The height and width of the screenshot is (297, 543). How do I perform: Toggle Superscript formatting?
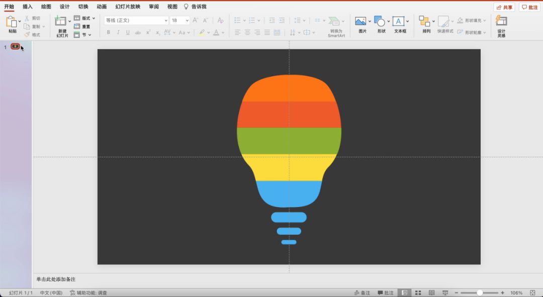coord(148,33)
